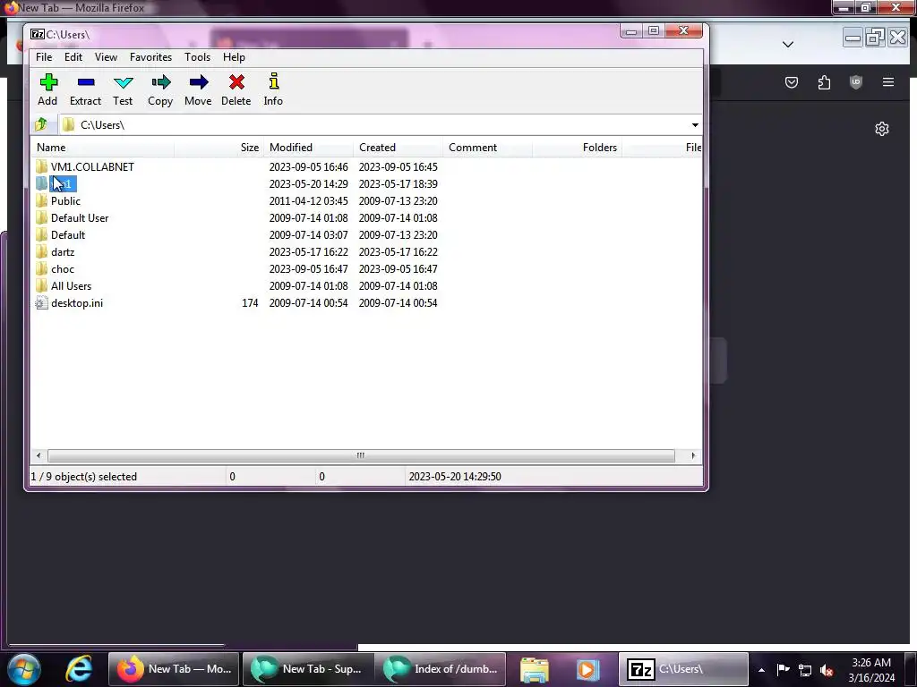This screenshot has width=917, height=687.
Task: Open the Favorites menu
Action: pos(150,57)
